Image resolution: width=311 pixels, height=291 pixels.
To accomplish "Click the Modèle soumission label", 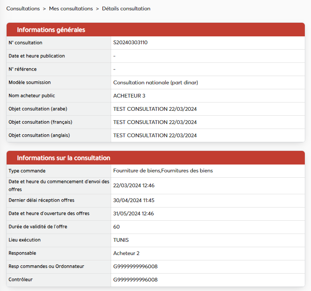I will click(x=30, y=82).
